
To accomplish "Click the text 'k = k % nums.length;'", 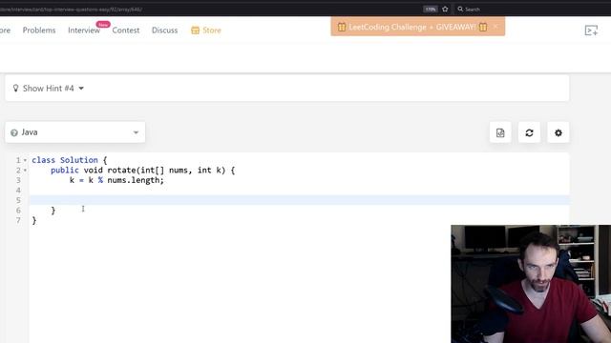I will click(x=116, y=180).
